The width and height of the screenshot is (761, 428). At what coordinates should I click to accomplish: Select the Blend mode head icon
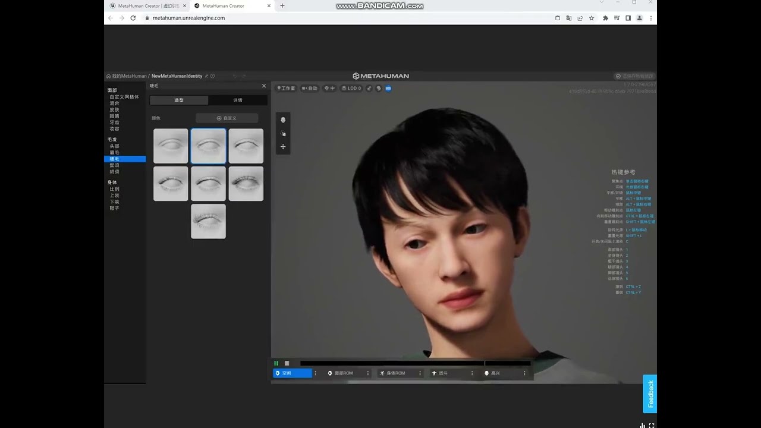283,120
